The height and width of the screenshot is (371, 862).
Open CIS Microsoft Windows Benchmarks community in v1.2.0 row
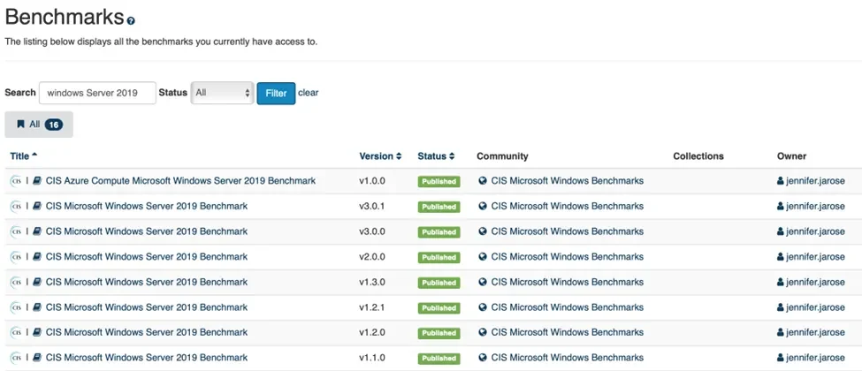point(567,332)
